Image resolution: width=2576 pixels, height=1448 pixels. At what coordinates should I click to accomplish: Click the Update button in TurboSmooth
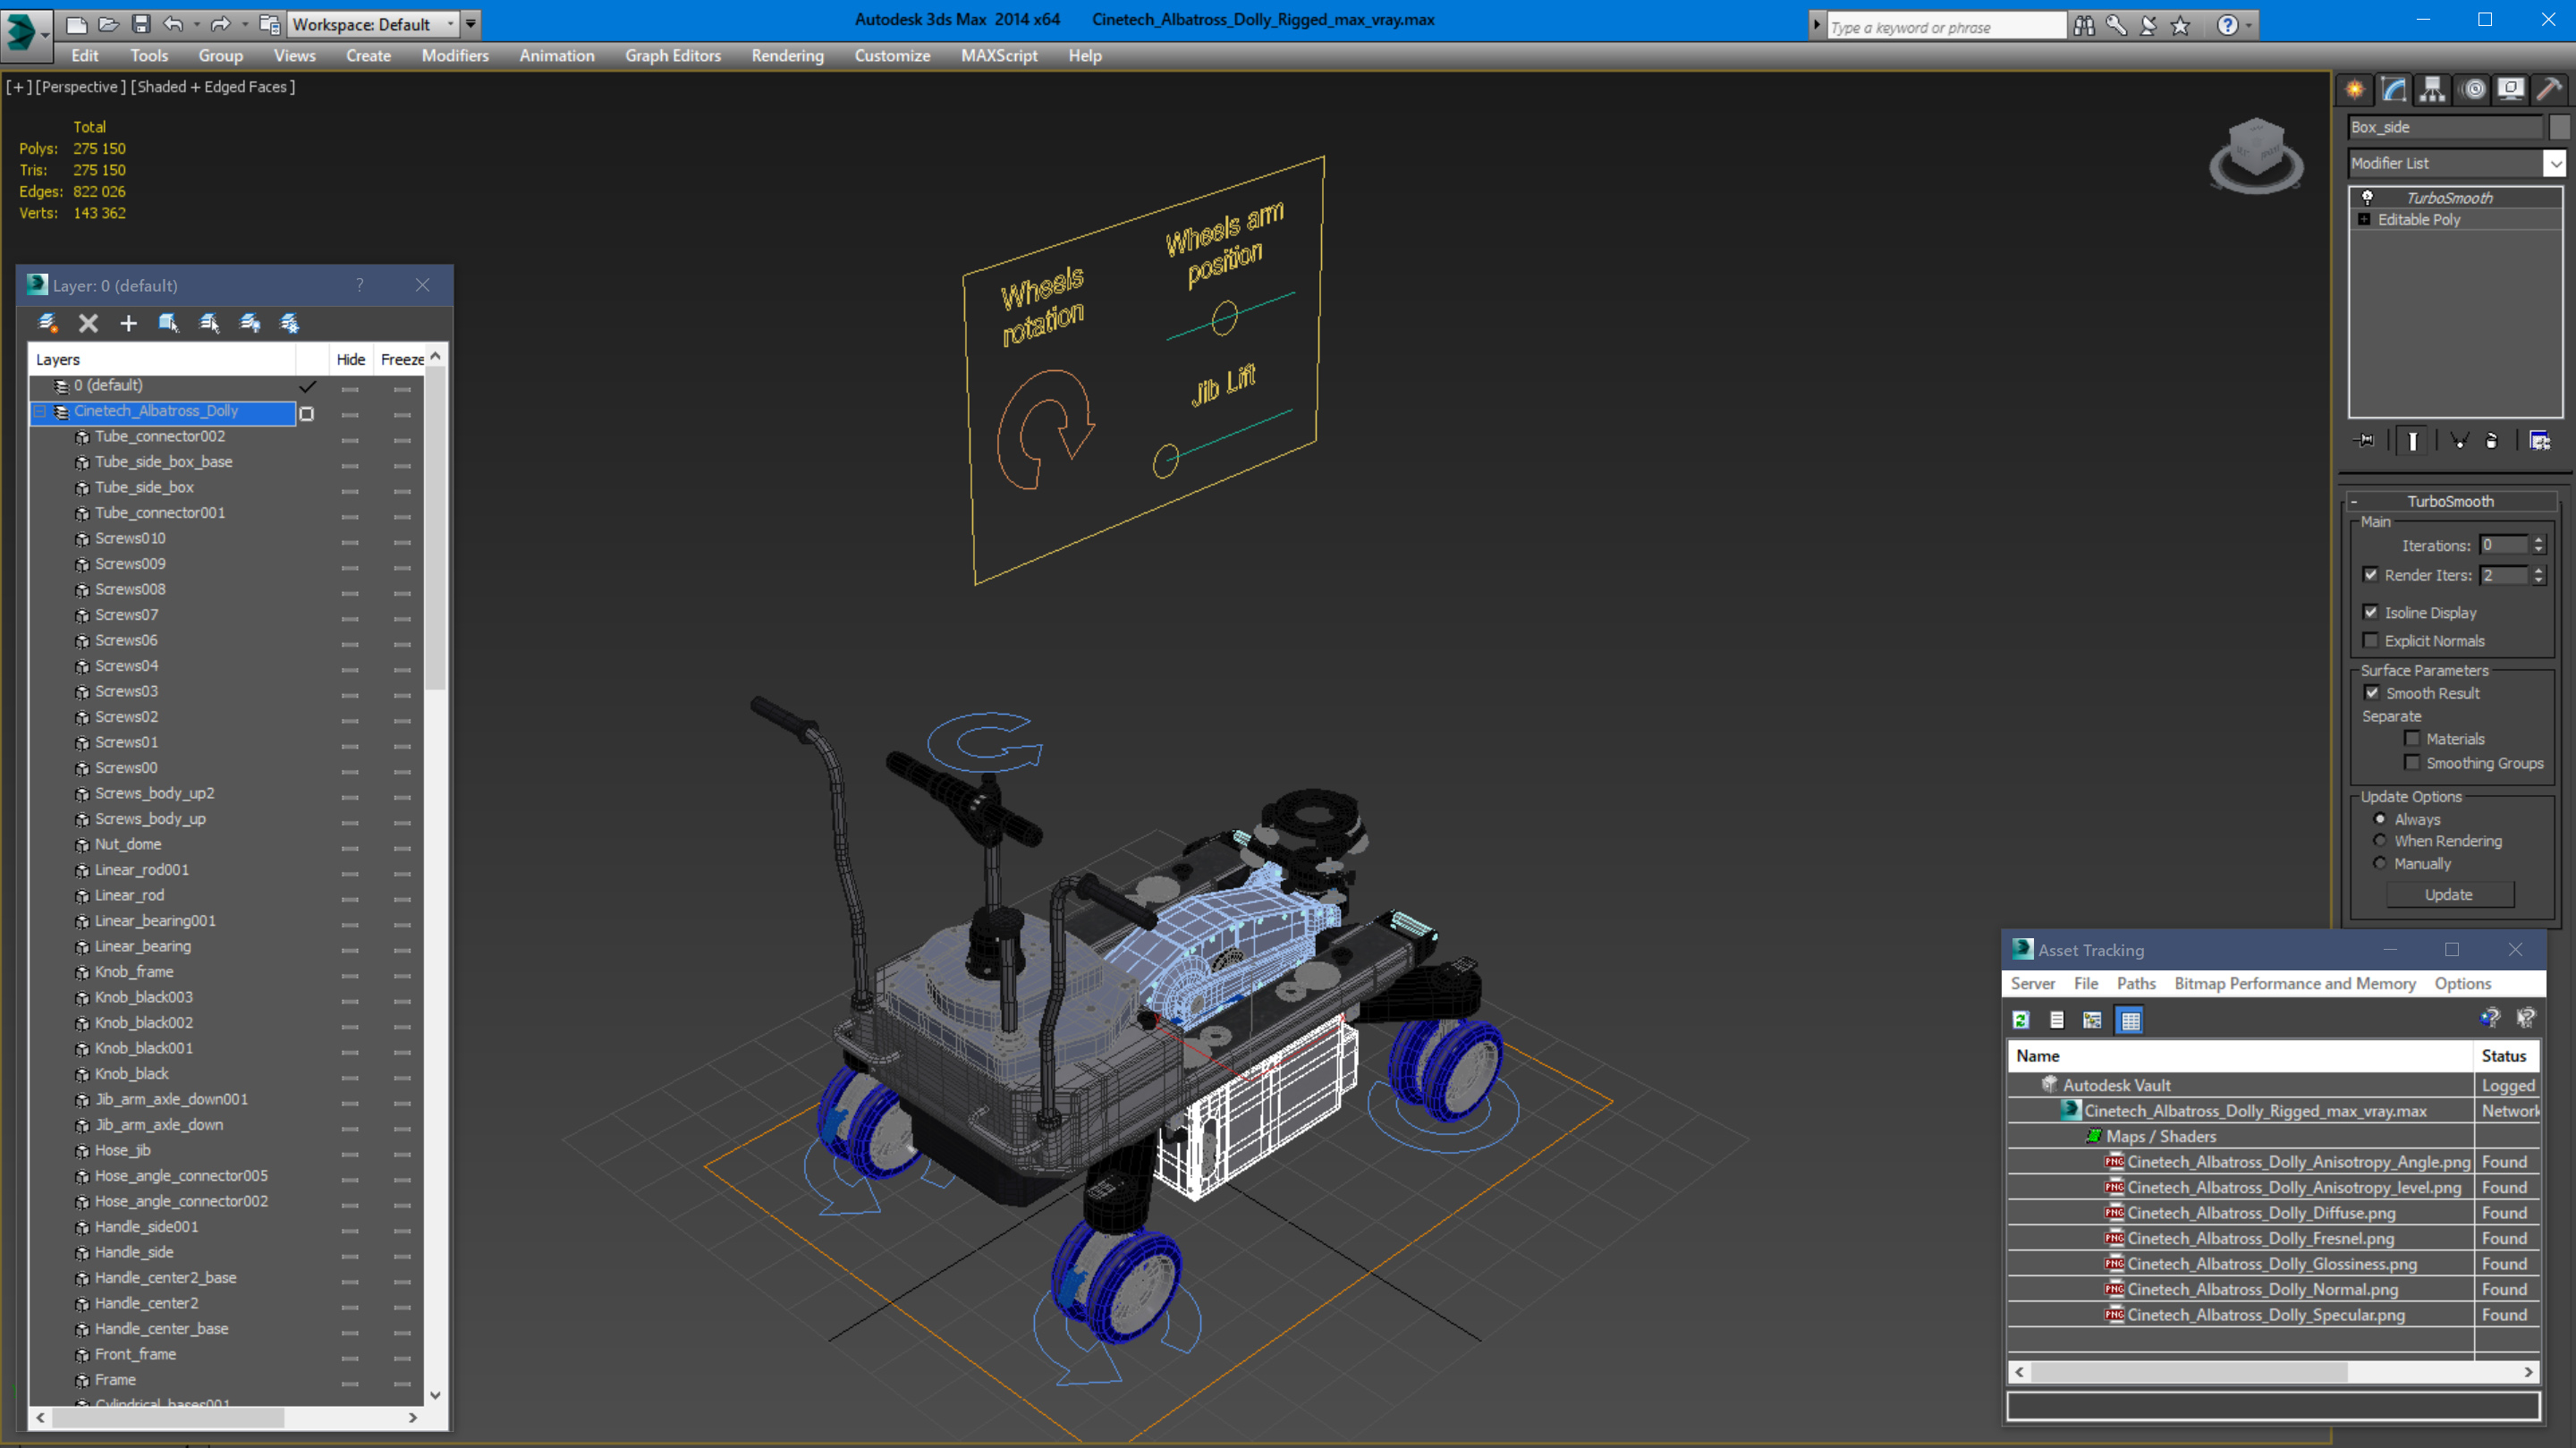point(2449,894)
